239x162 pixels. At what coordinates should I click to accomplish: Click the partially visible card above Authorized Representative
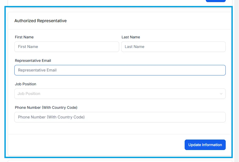click(120, 2)
